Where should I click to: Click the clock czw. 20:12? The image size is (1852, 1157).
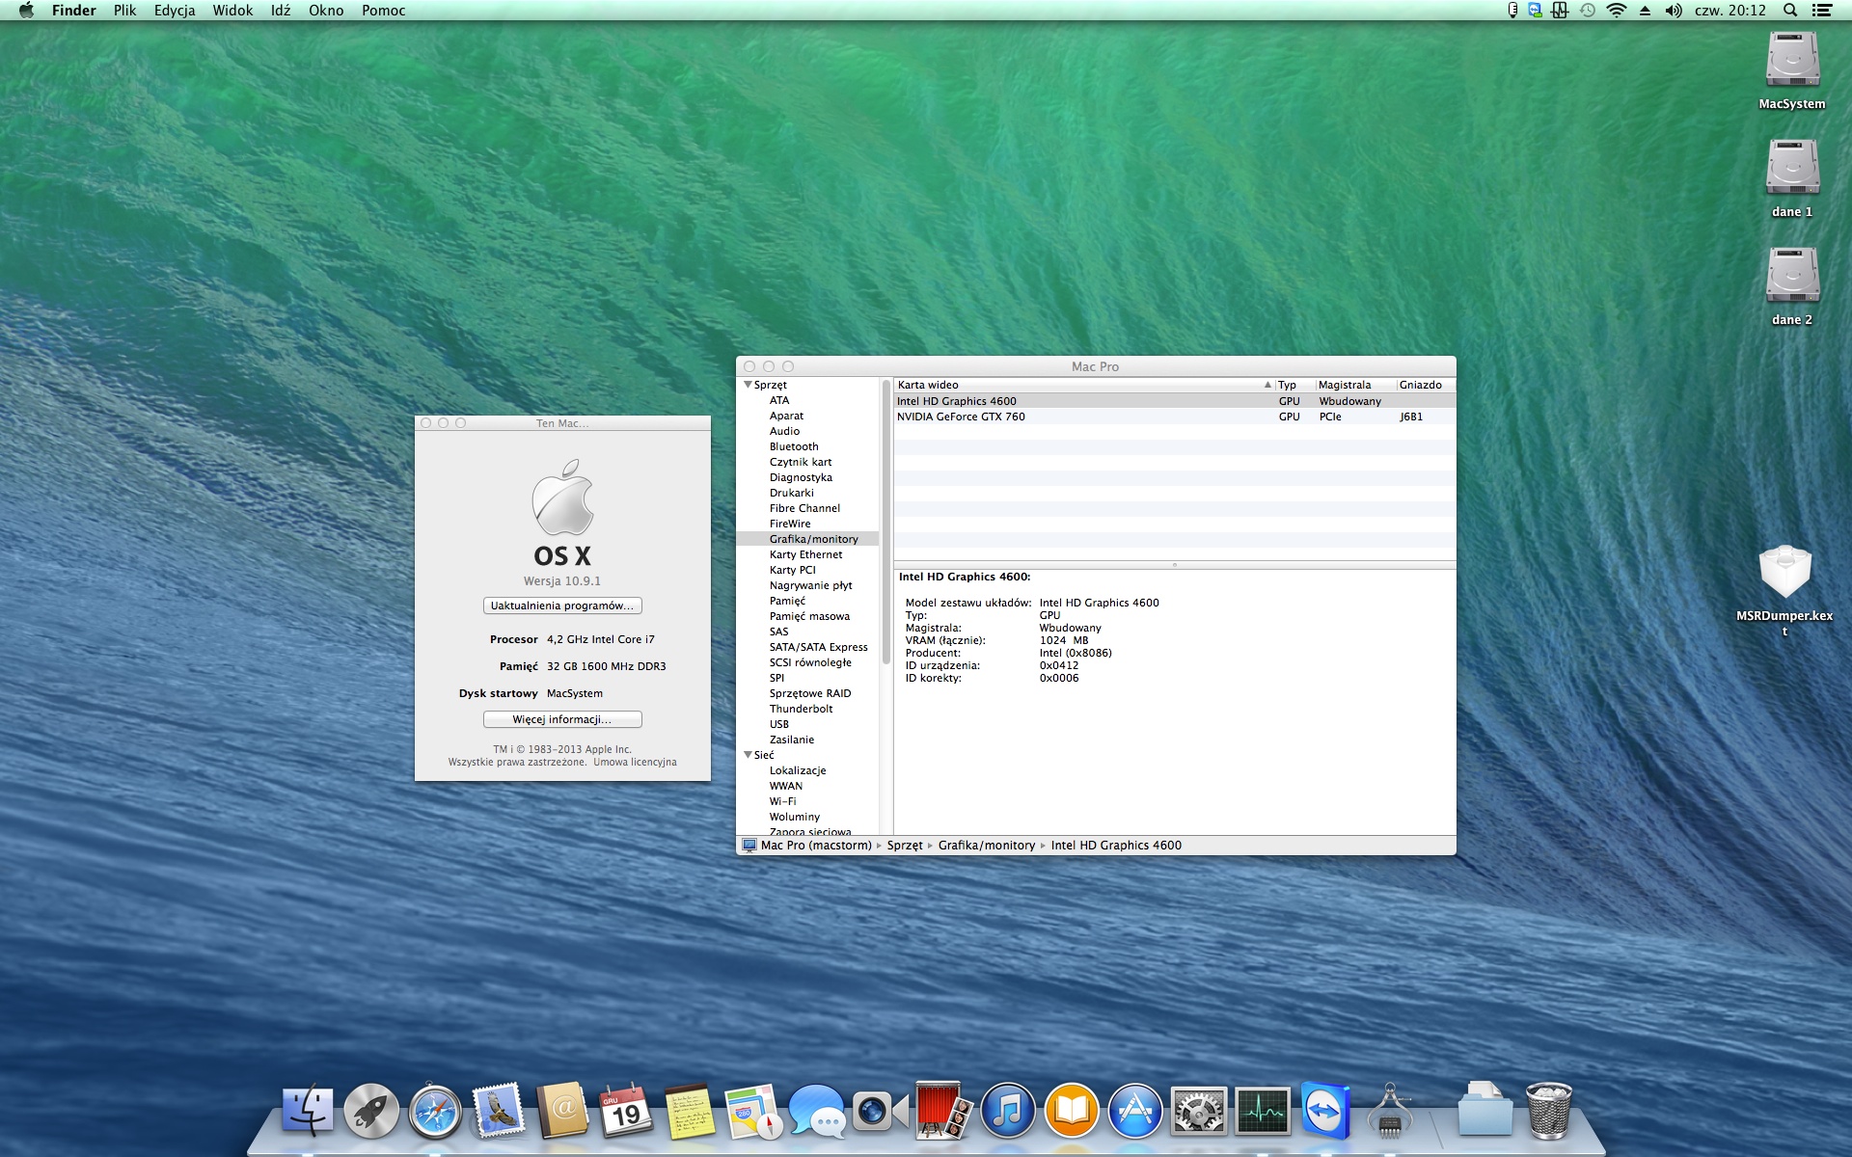pos(1730,11)
